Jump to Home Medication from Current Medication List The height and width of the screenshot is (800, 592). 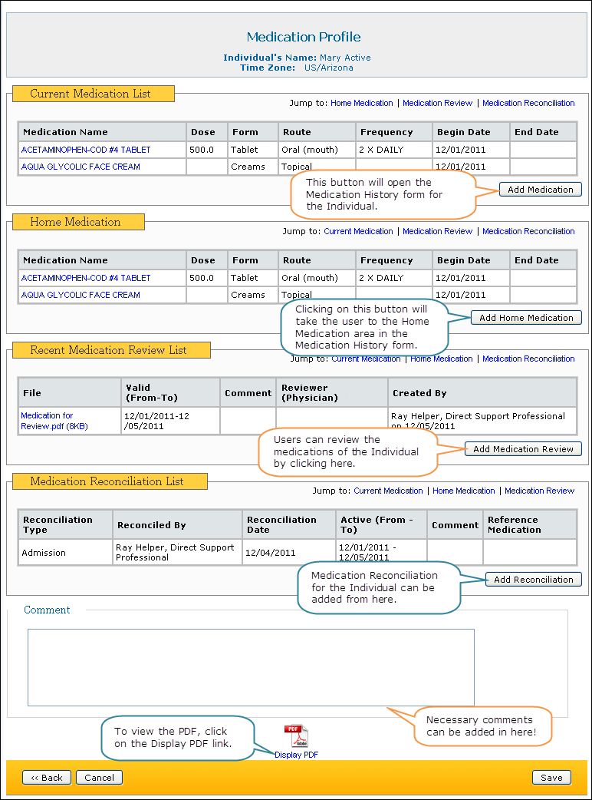pos(362,103)
